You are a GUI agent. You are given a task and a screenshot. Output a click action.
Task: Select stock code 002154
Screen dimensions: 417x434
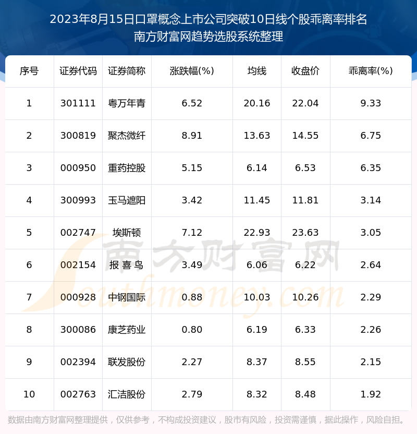pyautogui.click(x=78, y=265)
